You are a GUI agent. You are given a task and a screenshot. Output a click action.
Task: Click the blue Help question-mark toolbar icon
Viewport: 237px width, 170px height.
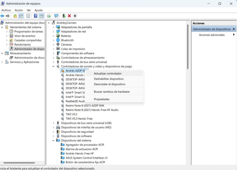pyautogui.click(x=35, y=16)
